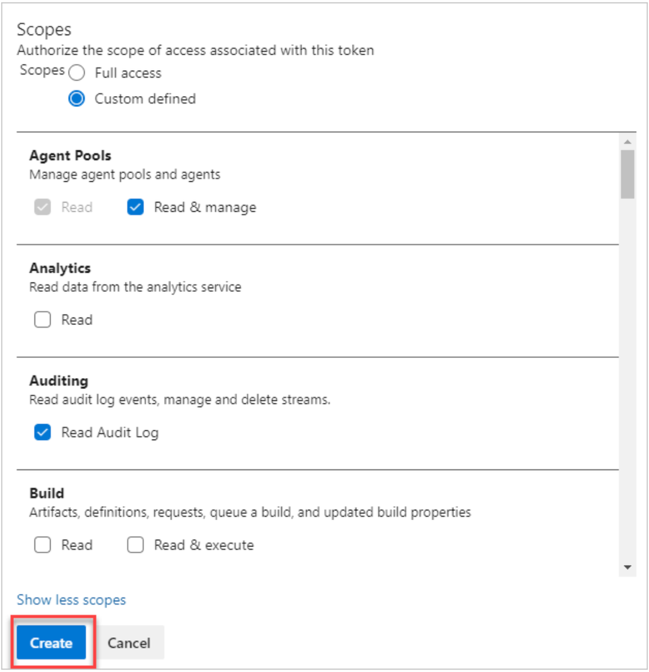Click the scrollbar down arrow

(627, 568)
